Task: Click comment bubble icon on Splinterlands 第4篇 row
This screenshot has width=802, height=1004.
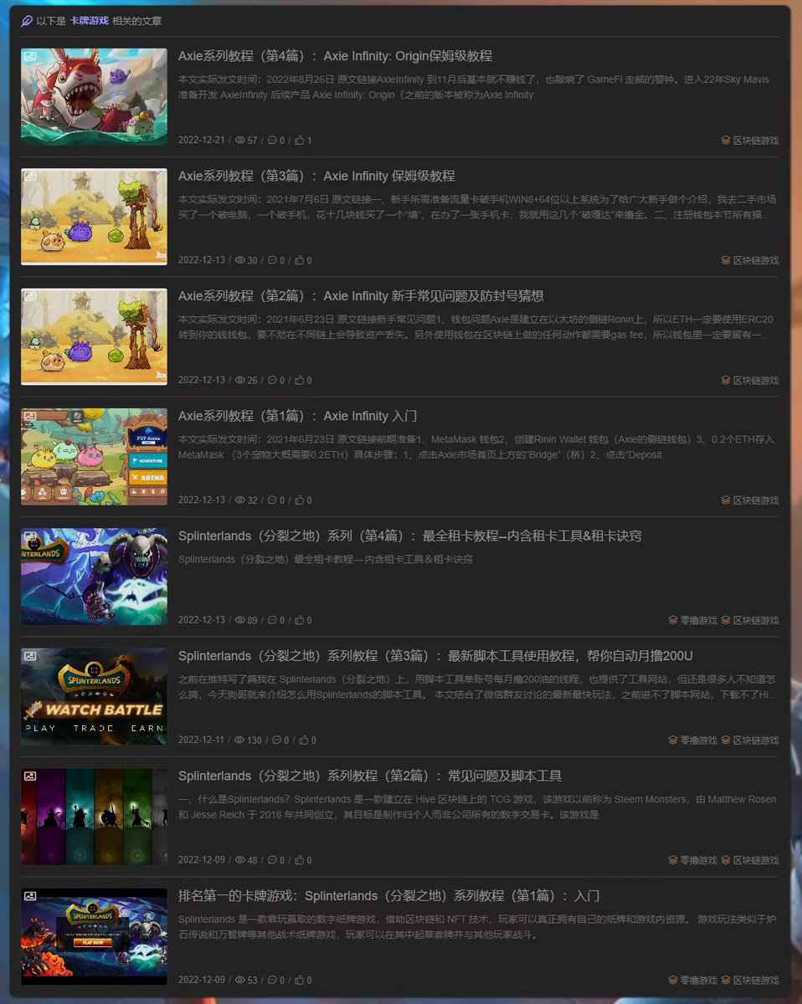Action: pos(272,620)
